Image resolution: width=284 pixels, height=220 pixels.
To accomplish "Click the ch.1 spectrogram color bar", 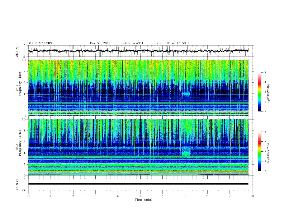I will pos(259,92).
